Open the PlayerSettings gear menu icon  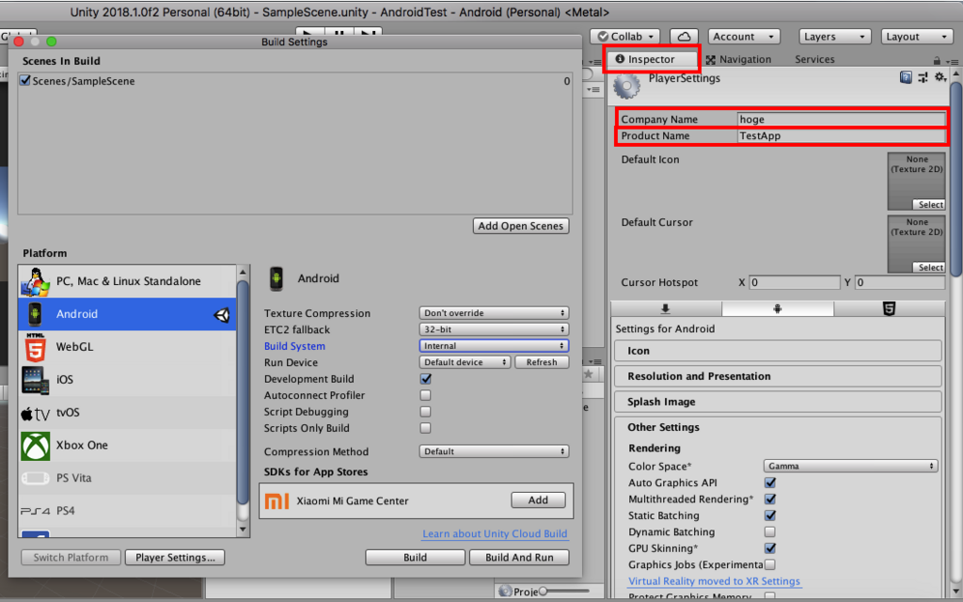(x=939, y=77)
